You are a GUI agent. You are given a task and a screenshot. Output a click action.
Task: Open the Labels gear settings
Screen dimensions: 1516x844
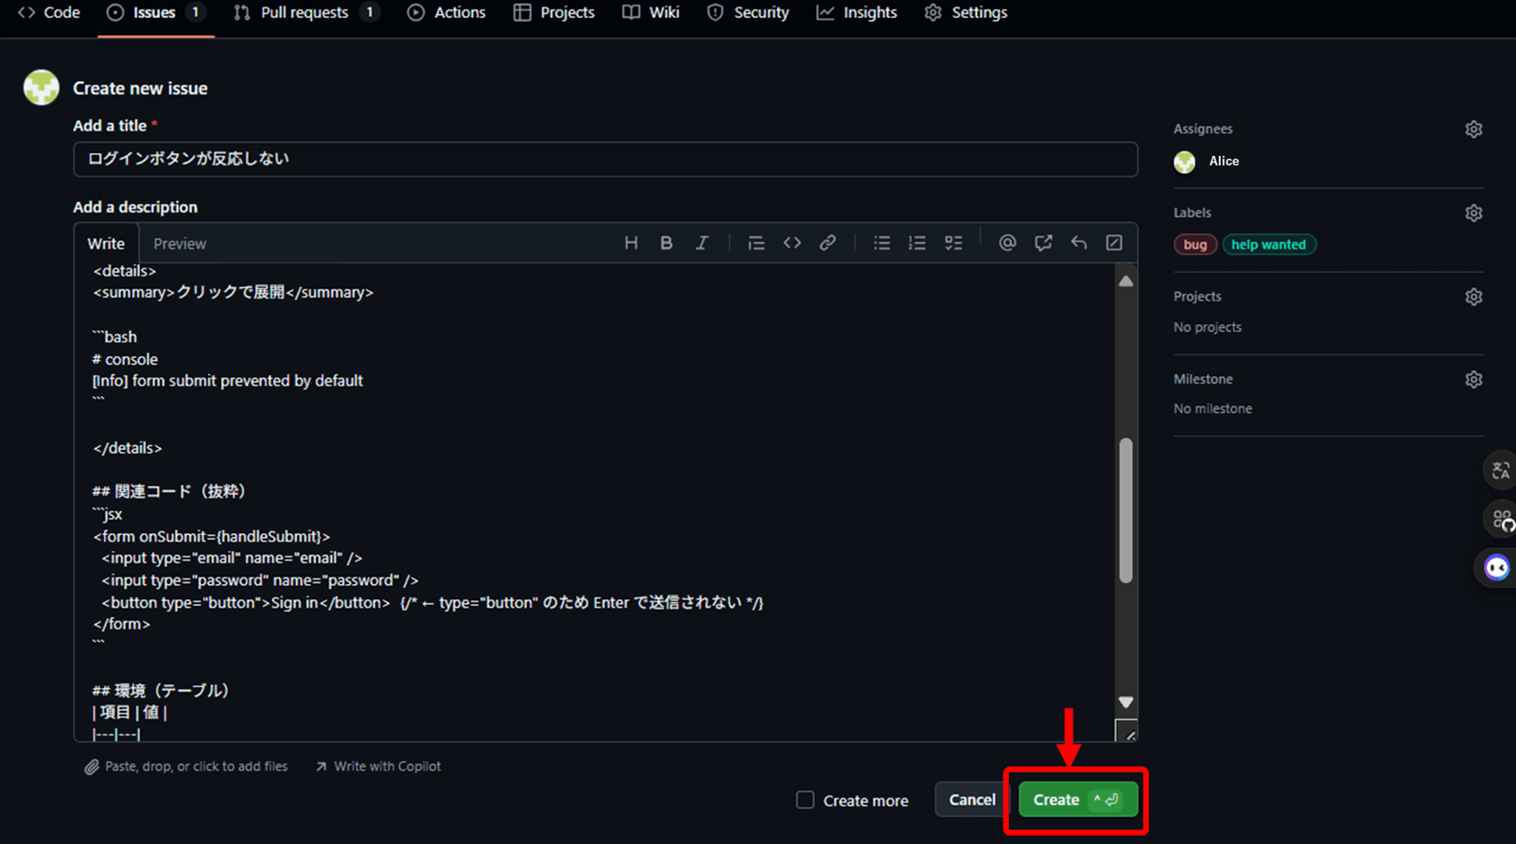tap(1473, 214)
